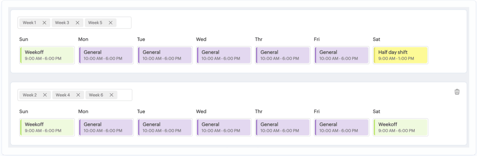
Task: Delete the second week group with trash icon
Action: [x=457, y=92]
